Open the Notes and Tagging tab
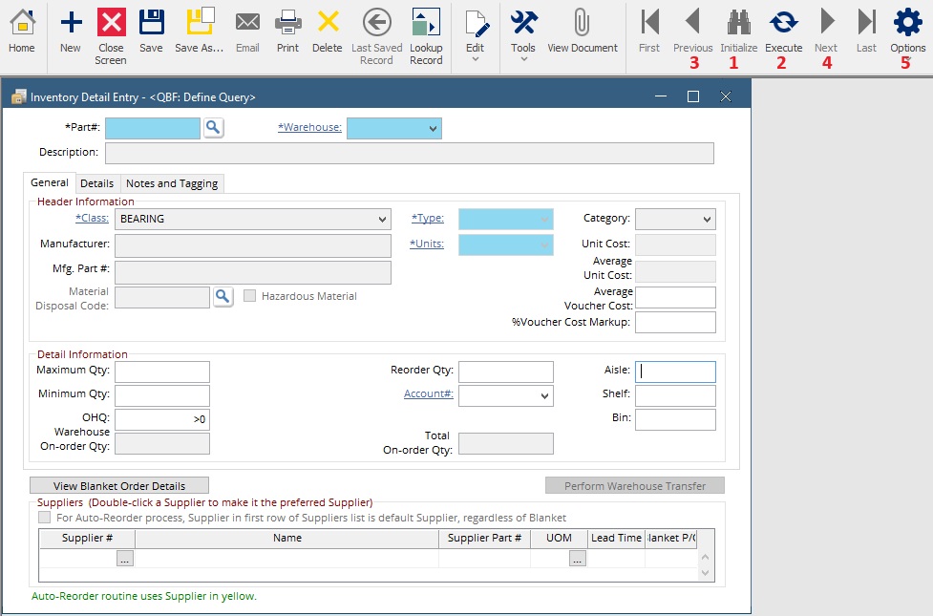The width and height of the screenshot is (933, 616). (172, 183)
